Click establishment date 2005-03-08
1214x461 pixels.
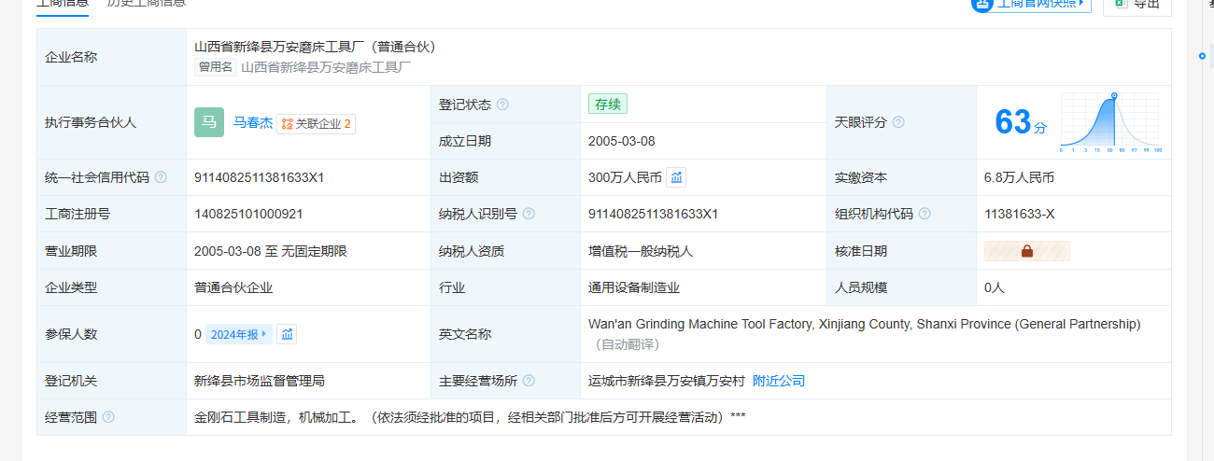tap(622, 141)
